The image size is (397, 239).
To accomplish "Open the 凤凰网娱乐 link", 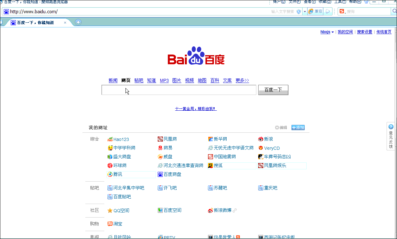I will click(x=275, y=166).
